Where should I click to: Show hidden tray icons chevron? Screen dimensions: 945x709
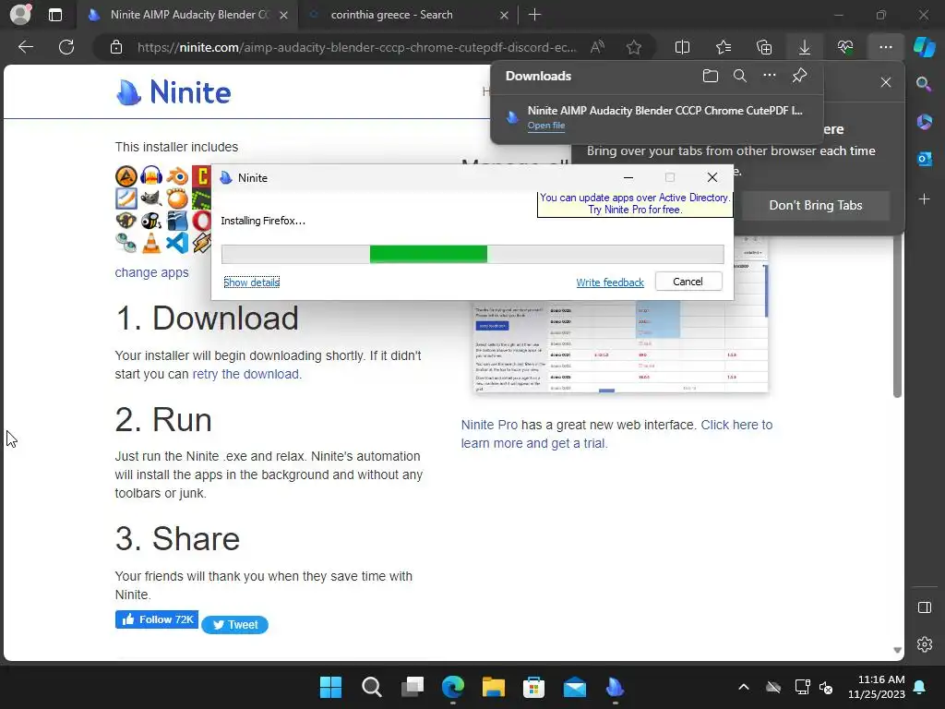744,687
